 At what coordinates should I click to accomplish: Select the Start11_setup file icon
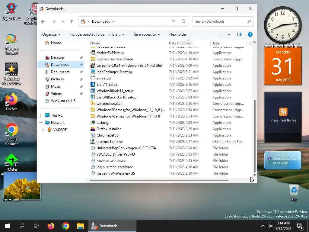[93, 85]
